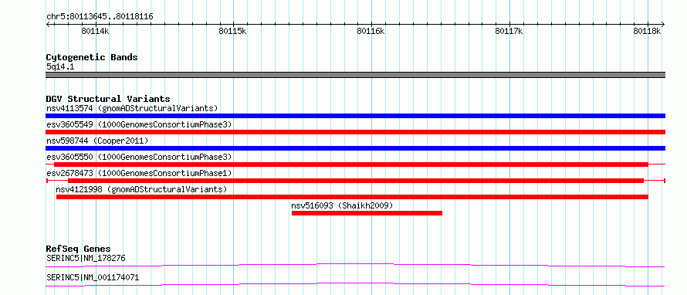Click the 80118k ruler tick label
Screen dimensions: 687x295
coord(647,31)
